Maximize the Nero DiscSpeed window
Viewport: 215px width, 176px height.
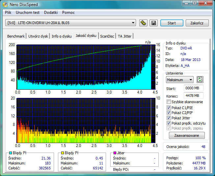coord(195,3)
